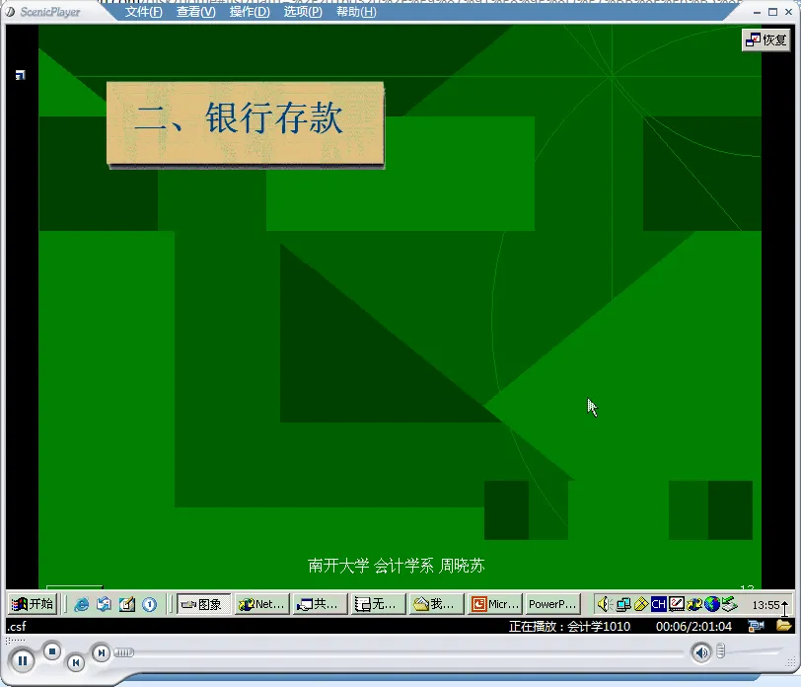801x687 pixels.
Task: Click the 开始 Start button
Action: click(x=32, y=604)
